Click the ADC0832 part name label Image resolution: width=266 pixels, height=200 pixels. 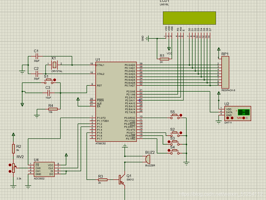point(39,179)
